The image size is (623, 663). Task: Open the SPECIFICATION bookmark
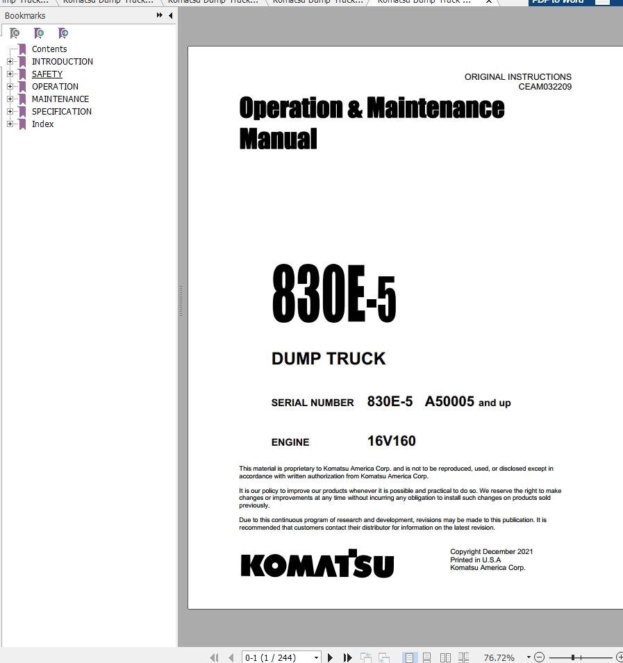pyautogui.click(x=62, y=111)
